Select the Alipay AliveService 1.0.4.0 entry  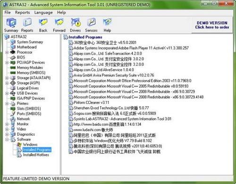pos(104,70)
